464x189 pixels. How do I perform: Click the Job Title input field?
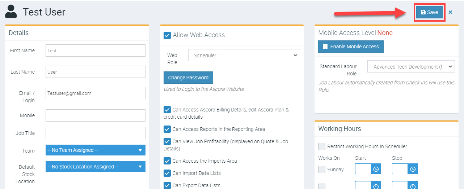pos(95,133)
